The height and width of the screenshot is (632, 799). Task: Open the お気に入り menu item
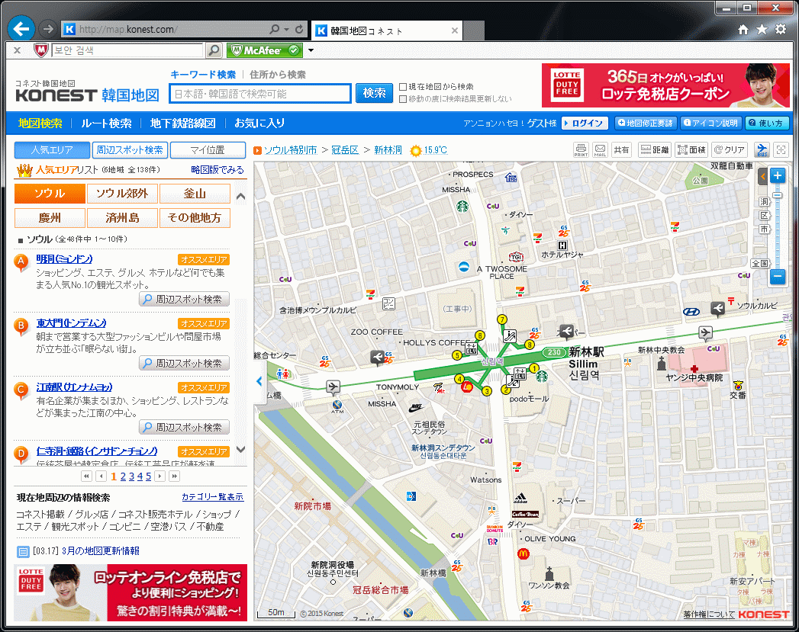[x=259, y=124]
